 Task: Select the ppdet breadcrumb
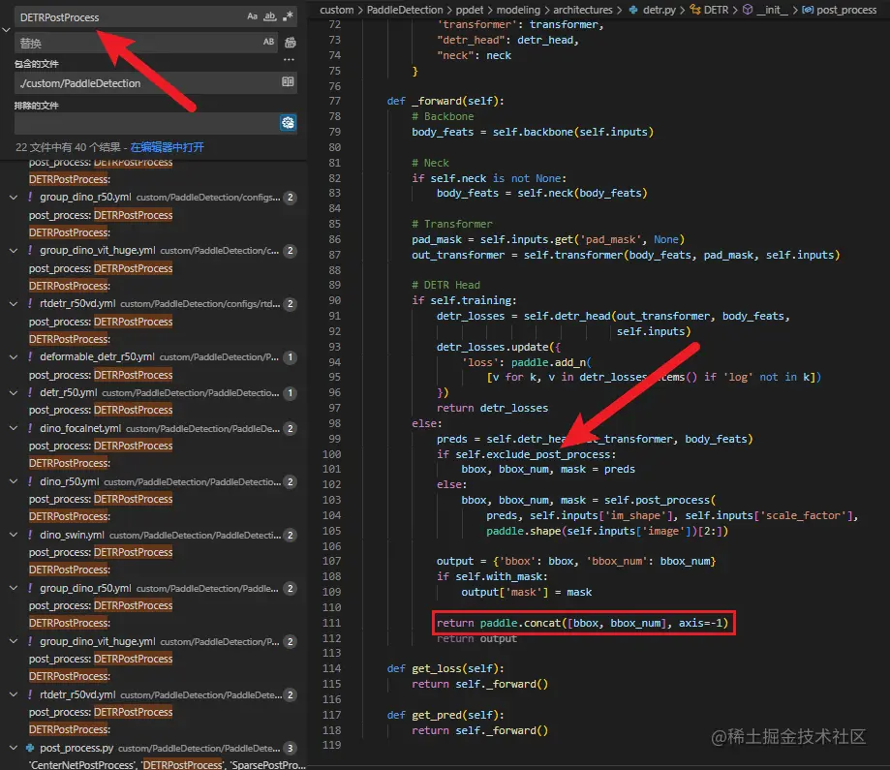(470, 10)
